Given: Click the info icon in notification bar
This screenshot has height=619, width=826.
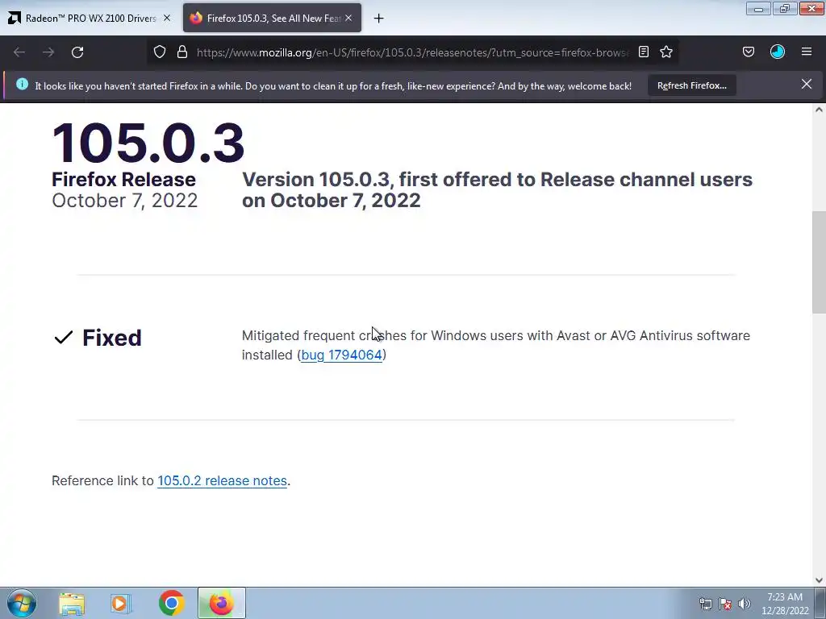Looking at the screenshot, I should pos(22,84).
